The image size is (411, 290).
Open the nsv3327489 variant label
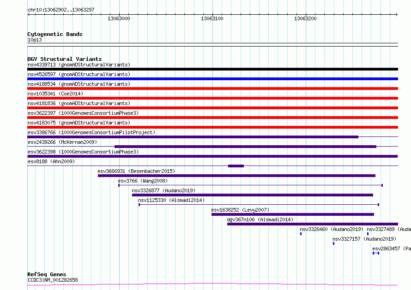pos(389,229)
